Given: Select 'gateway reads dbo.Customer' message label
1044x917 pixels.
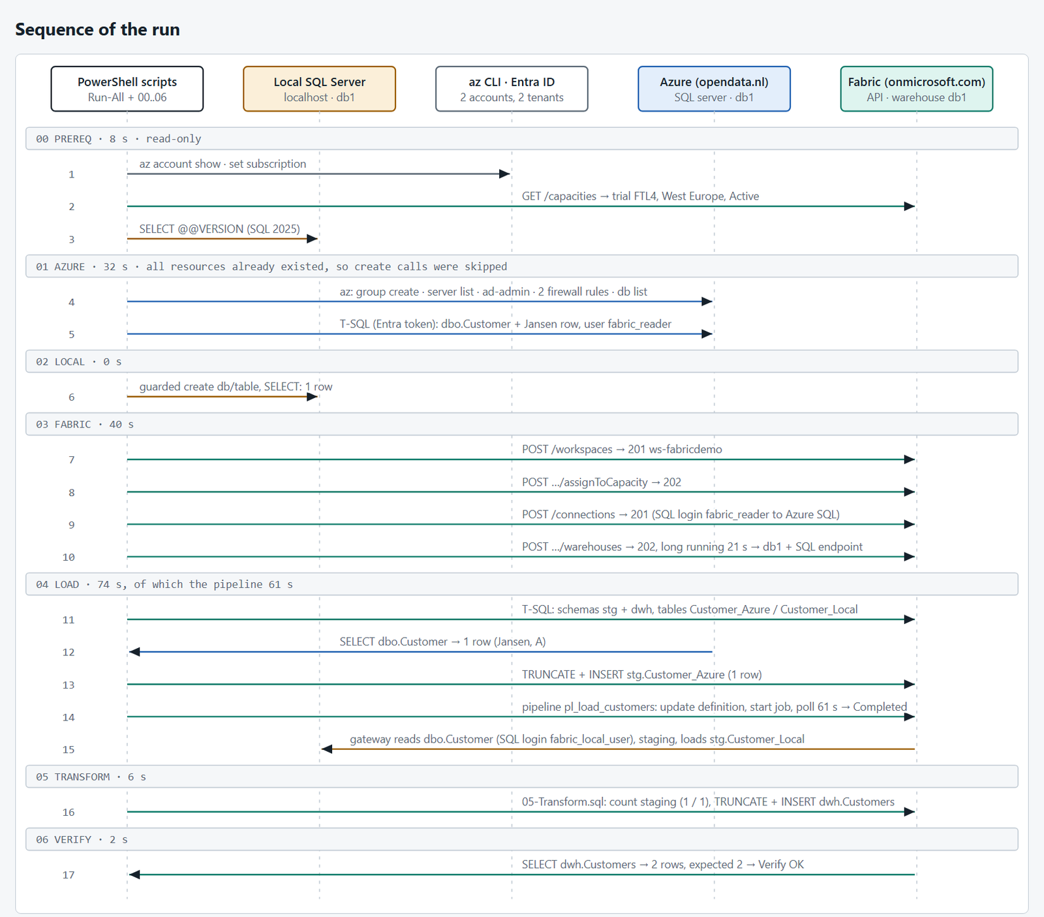Looking at the screenshot, I should pyautogui.click(x=577, y=739).
